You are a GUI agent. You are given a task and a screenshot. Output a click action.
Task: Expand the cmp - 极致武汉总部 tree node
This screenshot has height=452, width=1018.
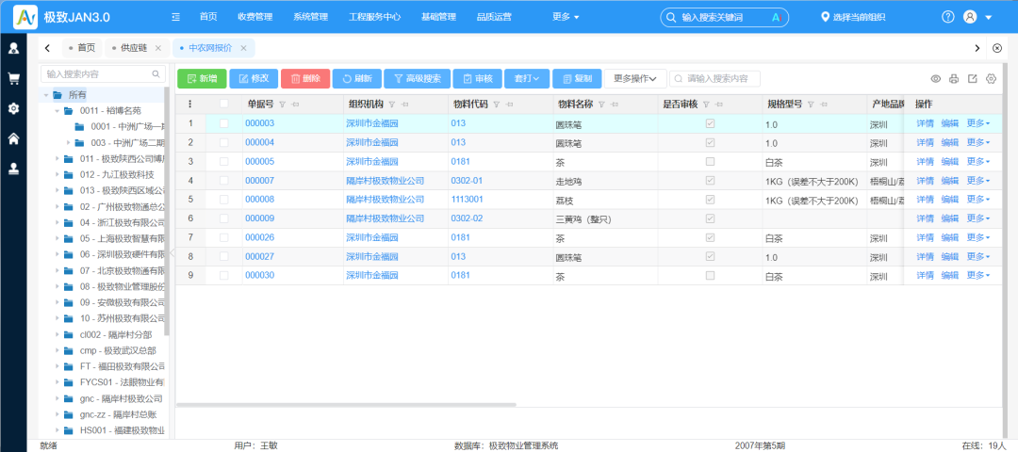[x=57, y=351]
